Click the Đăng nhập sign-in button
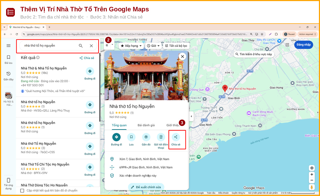The height and width of the screenshot is (196, 320). click(x=304, y=45)
